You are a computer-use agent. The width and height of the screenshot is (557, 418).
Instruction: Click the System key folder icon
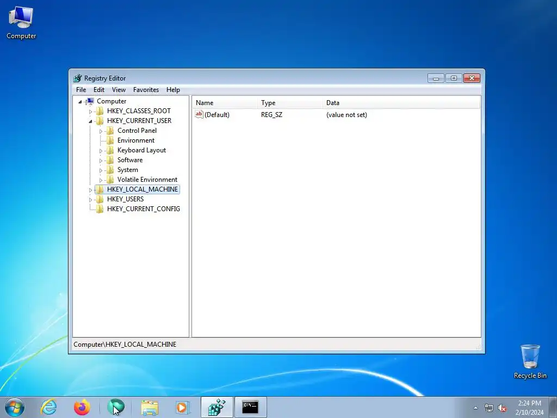[x=110, y=170]
